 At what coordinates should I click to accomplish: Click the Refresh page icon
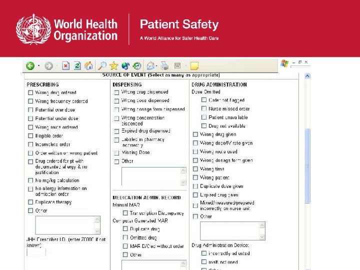(77, 66)
